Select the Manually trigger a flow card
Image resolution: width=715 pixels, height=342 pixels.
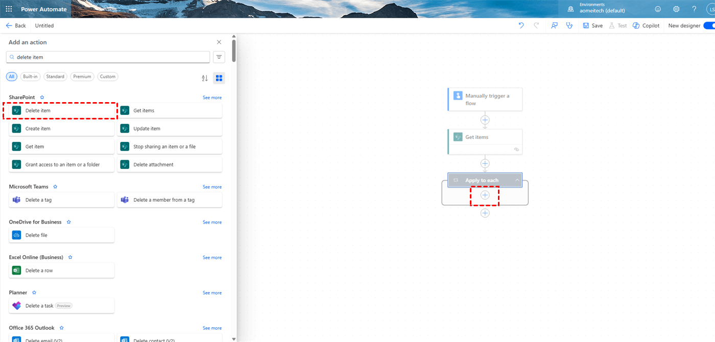(485, 100)
